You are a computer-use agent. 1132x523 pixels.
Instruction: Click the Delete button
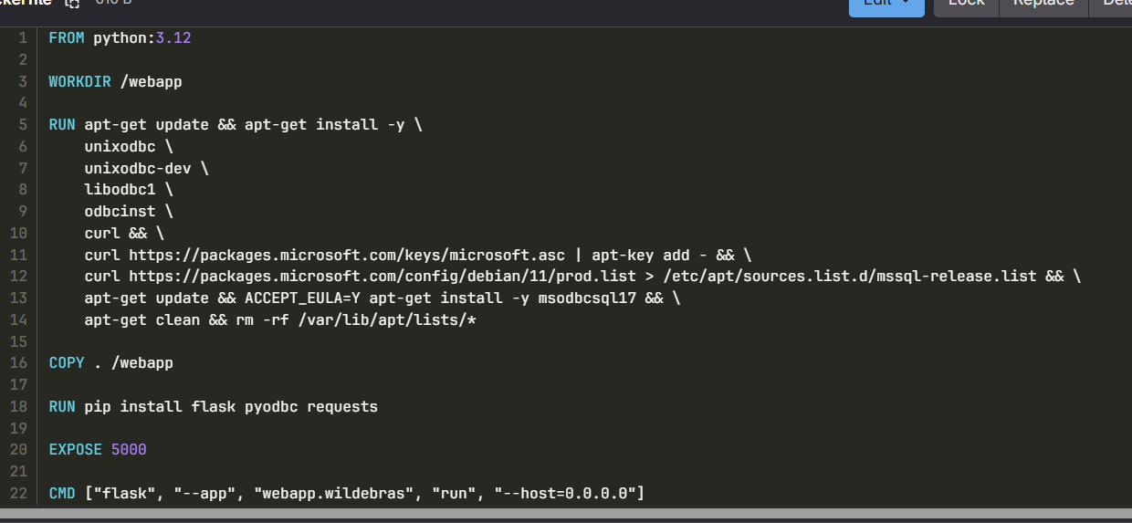pyautogui.click(x=1116, y=5)
